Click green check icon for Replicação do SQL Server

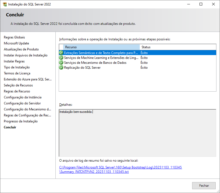[x=61, y=67]
